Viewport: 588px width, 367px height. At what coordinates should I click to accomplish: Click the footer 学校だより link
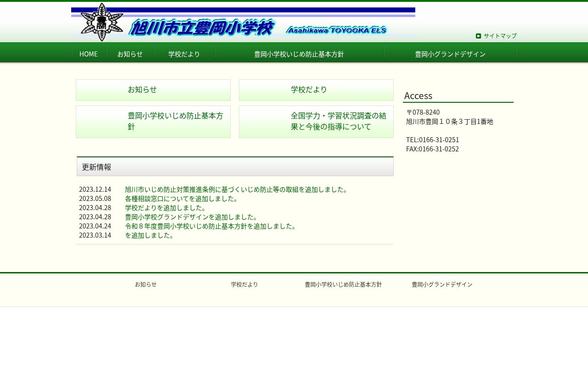[x=244, y=284]
